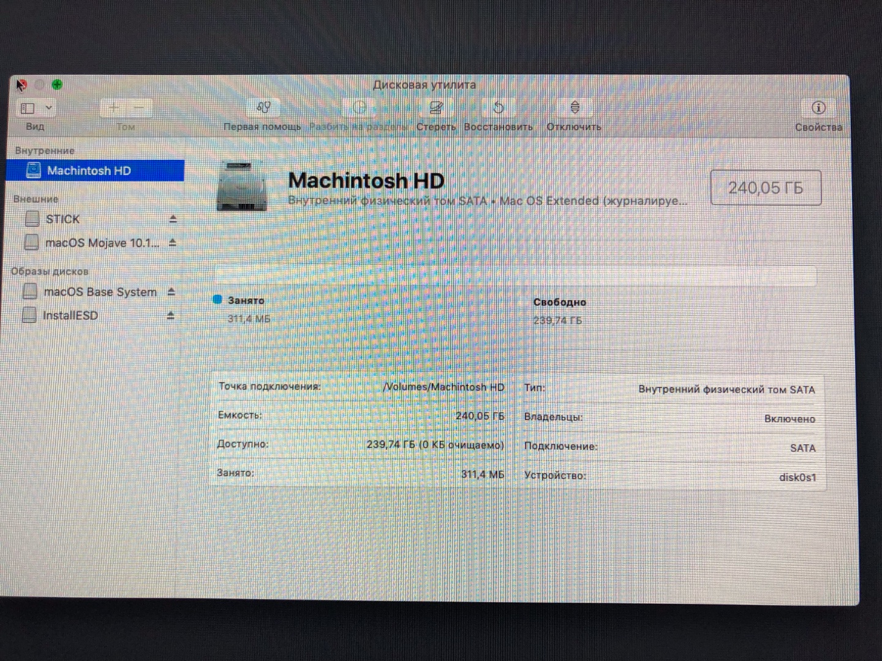Click the remove volume minus button
The width and height of the screenshot is (882, 661).
click(139, 108)
